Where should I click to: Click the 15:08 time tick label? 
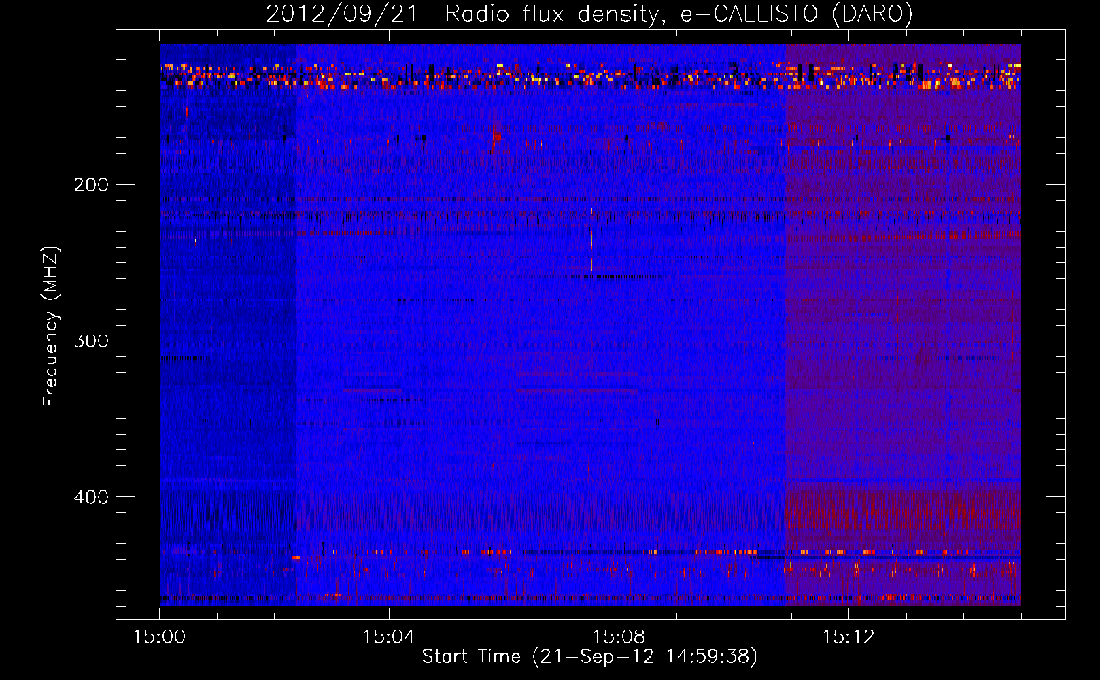coord(619,636)
